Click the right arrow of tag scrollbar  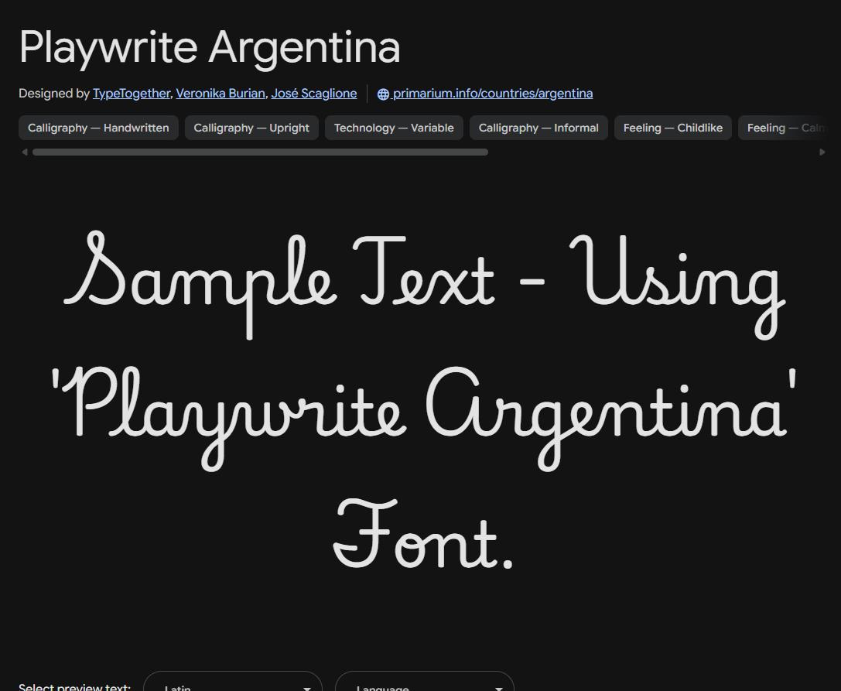(x=822, y=152)
